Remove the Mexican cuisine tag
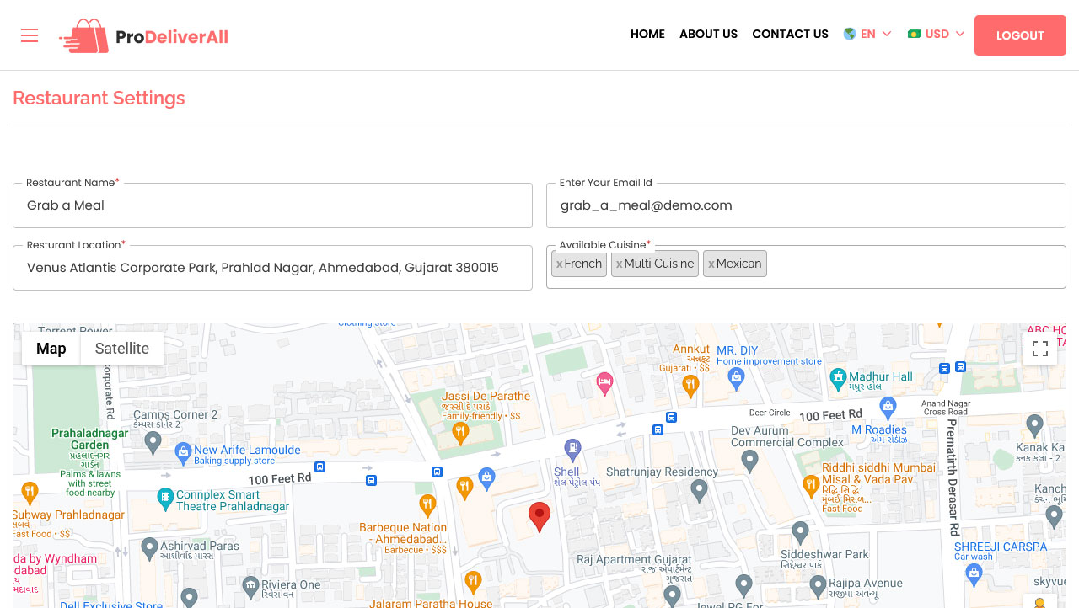The height and width of the screenshot is (608, 1079). pyautogui.click(x=711, y=264)
